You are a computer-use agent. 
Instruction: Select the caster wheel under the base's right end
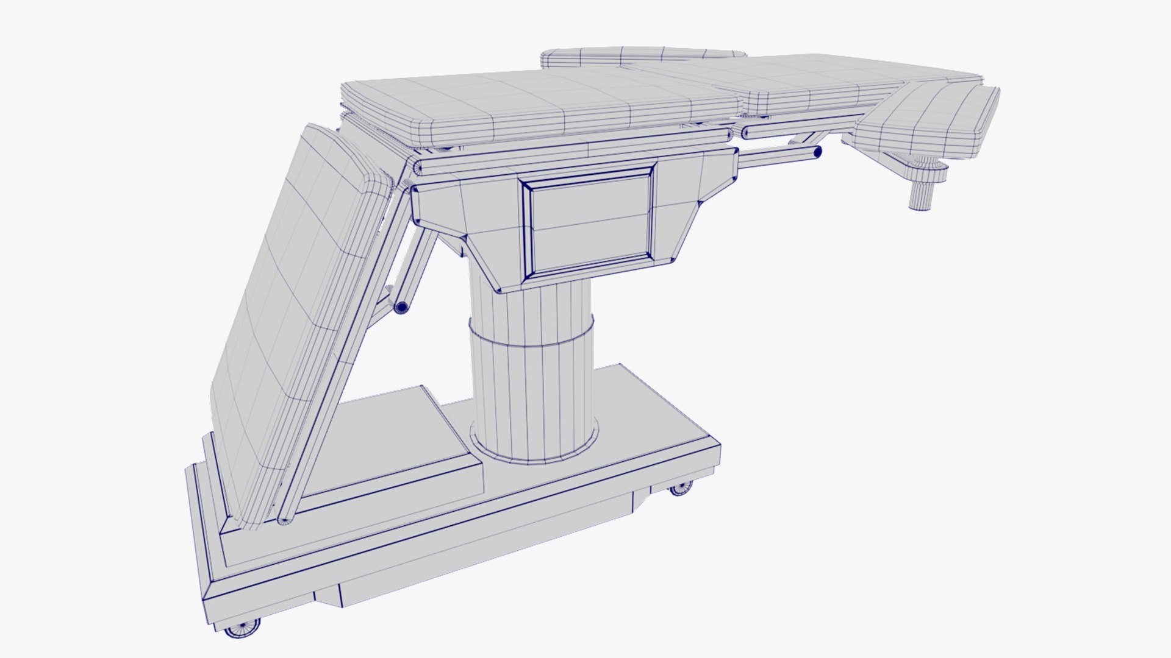coord(680,487)
